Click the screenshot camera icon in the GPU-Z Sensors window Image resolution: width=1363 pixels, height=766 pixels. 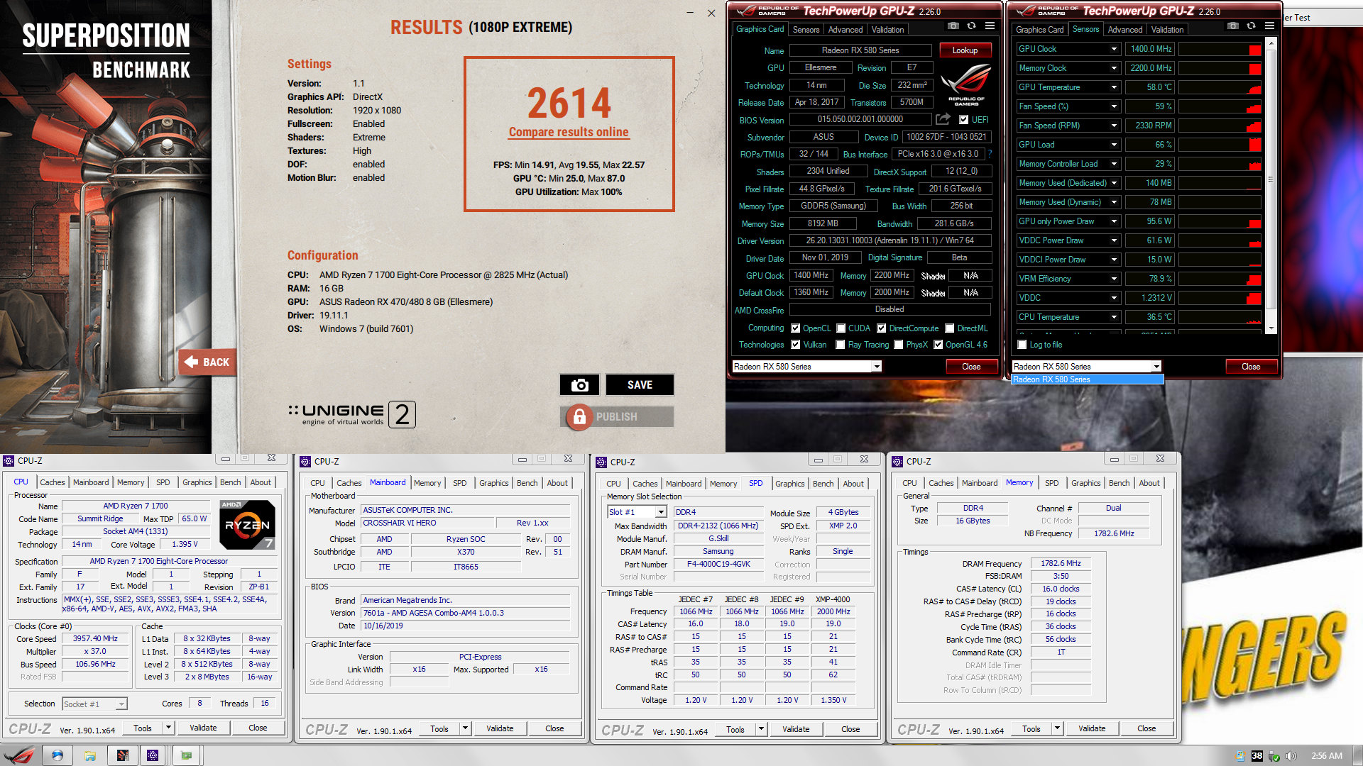[x=1233, y=26]
